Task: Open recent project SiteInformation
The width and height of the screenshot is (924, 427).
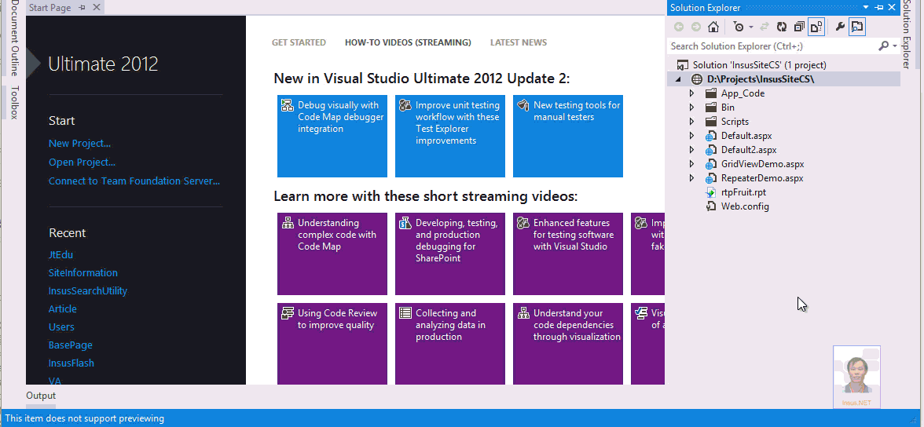Action: tap(83, 272)
